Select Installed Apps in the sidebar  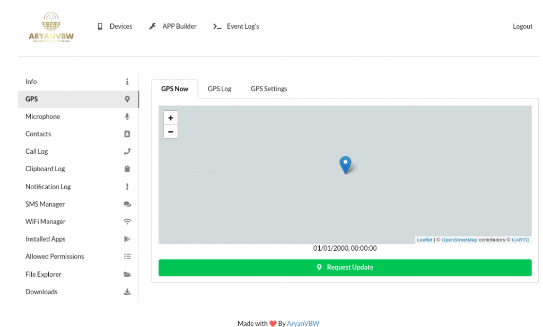click(x=46, y=239)
